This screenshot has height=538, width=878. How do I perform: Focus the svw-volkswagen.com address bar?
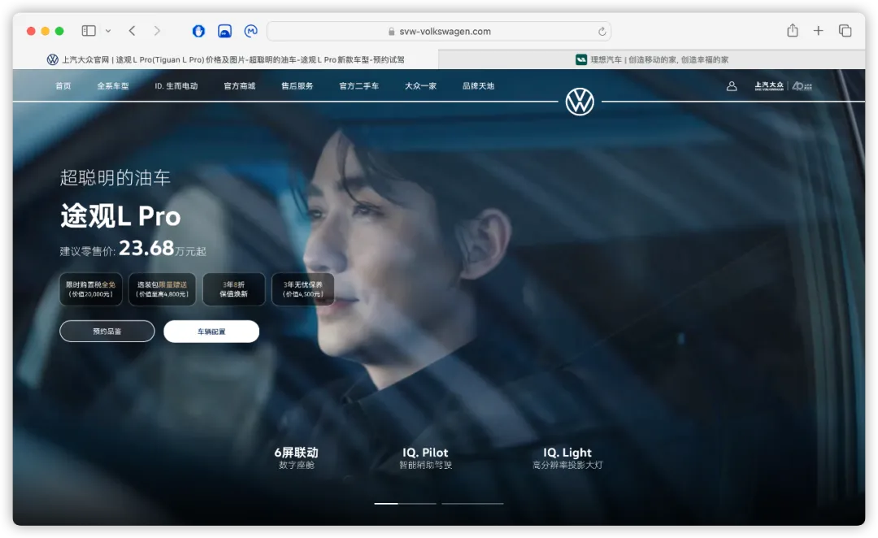tap(439, 32)
